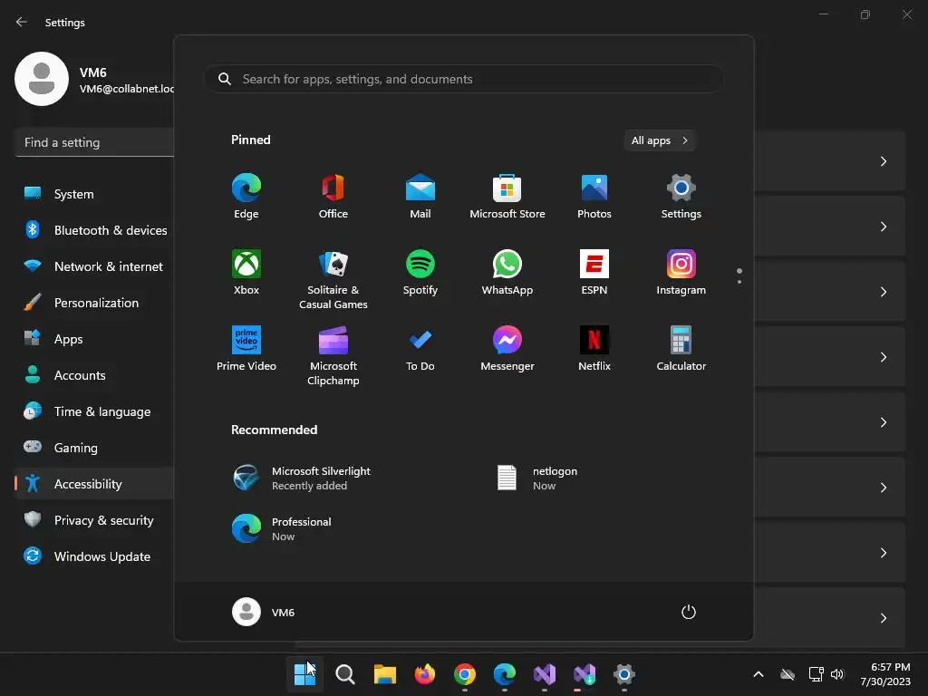Open recommended netlogon file
Viewport: 928px width, 696px height.
click(536, 478)
